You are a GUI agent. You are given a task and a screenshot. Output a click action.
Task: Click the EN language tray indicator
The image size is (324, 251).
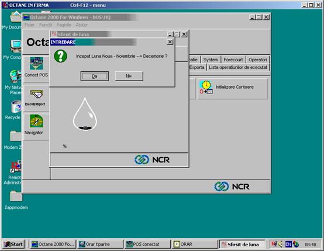pos(288,245)
